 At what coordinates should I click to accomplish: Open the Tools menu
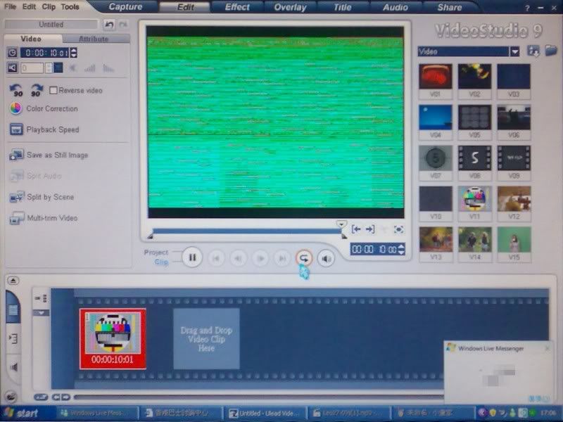pyautogui.click(x=70, y=7)
